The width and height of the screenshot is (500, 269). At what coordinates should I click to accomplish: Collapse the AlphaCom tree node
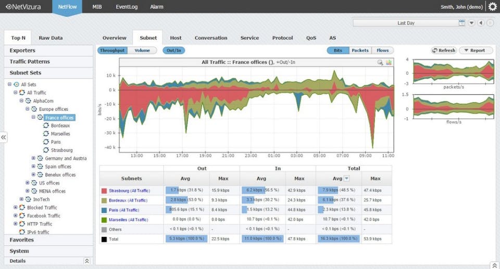(21, 101)
